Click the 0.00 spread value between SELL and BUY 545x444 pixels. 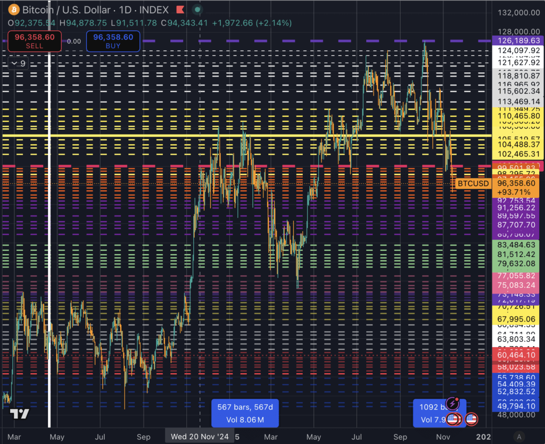click(73, 41)
